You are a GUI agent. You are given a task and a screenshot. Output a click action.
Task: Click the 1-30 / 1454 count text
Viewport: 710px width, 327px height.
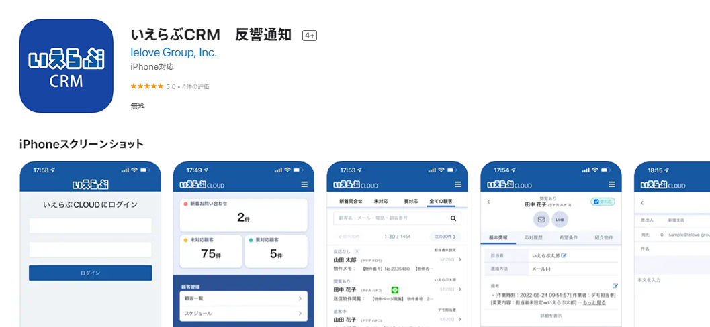tap(397, 237)
